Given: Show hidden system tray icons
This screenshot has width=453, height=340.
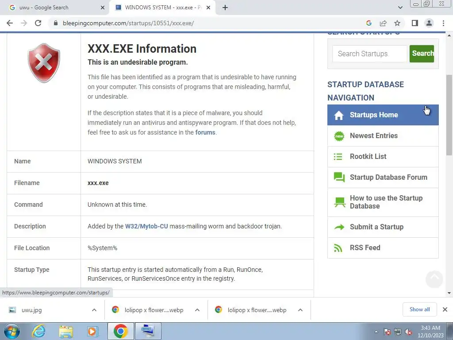Looking at the screenshot, I should (376, 332).
